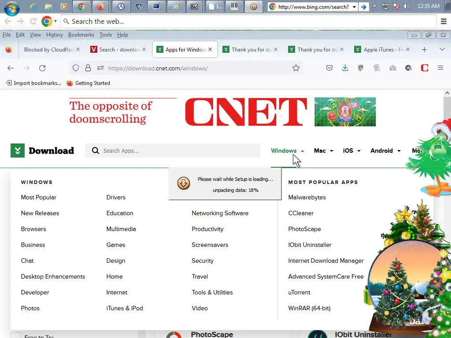
Task: Open the network tray icon
Action: (385, 6)
